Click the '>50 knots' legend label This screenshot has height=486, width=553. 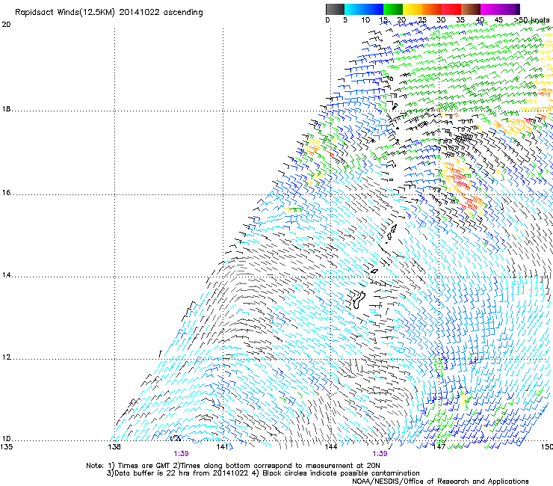tap(532, 20)
